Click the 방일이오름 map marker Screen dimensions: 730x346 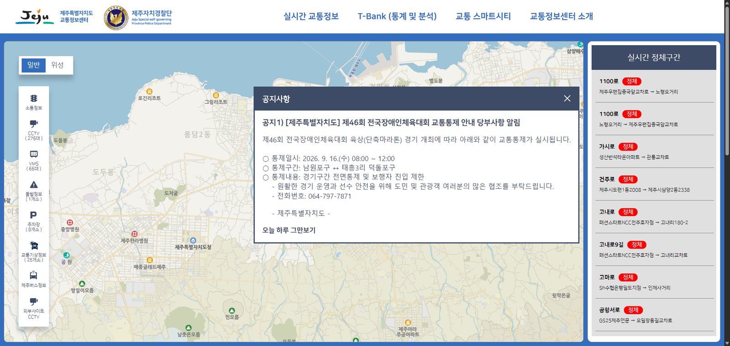(x=82, y=284)
